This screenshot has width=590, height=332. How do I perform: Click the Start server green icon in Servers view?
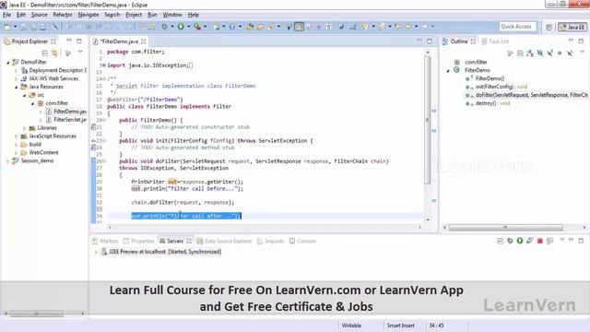(x=520, y=241)
